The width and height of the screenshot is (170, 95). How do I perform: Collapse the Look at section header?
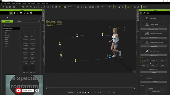[154, 82]
